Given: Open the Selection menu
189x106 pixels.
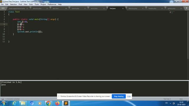Looking at the screenshot, I should 13,4.
